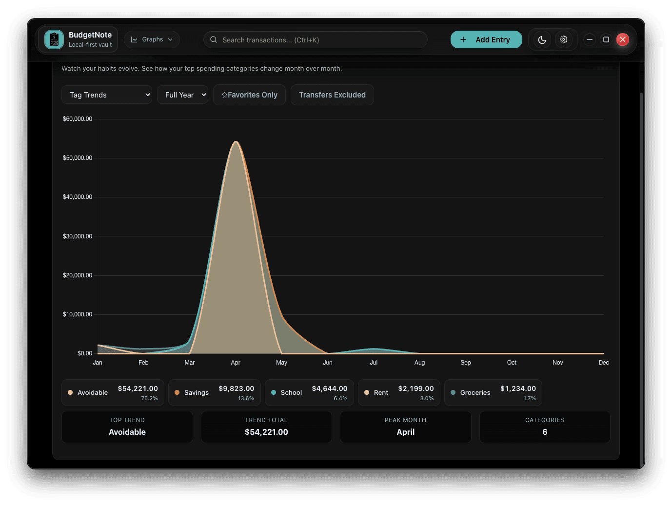672x505 pixels.
Task: Select the Rent legend entry
Action: pyautogui.click(x=399, y=392)
